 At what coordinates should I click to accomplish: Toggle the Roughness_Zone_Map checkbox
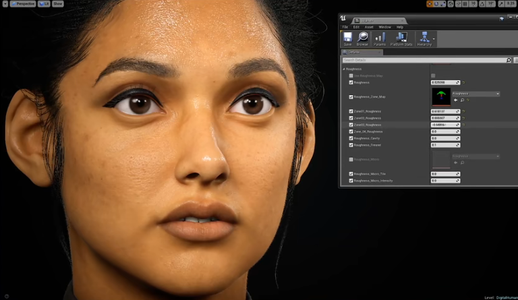pos(351,96)
